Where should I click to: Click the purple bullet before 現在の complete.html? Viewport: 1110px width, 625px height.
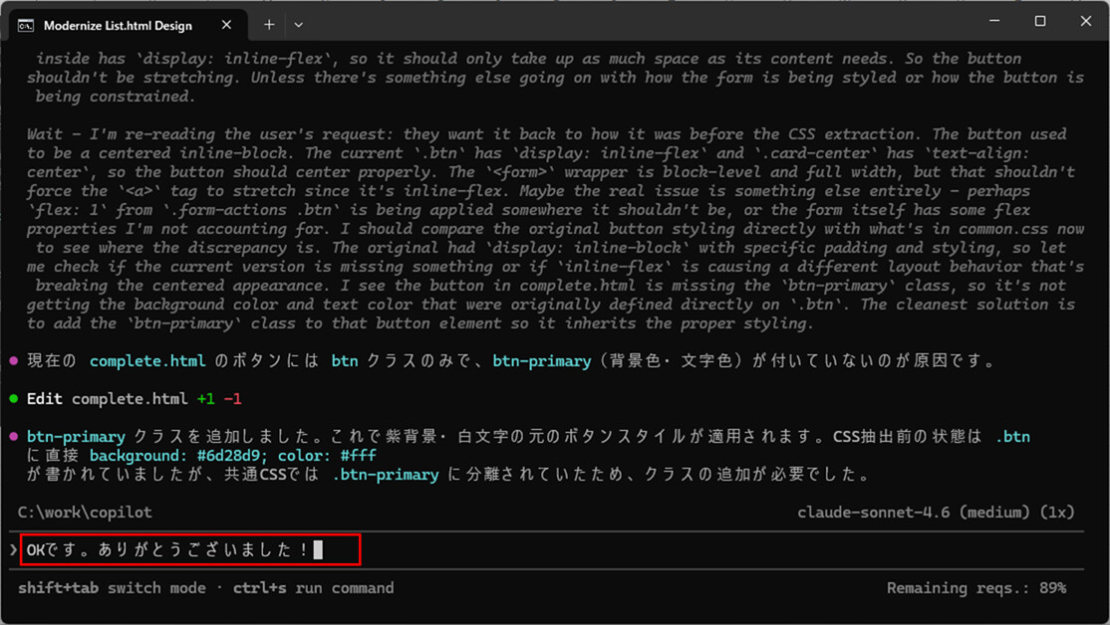pyautogui.click(x=13, y=361)
